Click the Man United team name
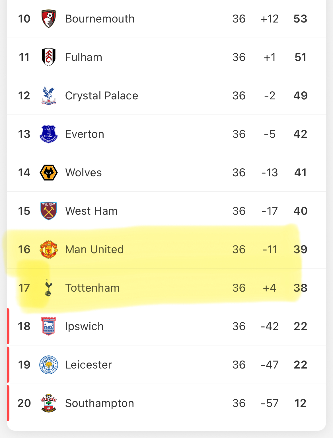The height and width of the screenshot is (438, 333). [94, 249]
